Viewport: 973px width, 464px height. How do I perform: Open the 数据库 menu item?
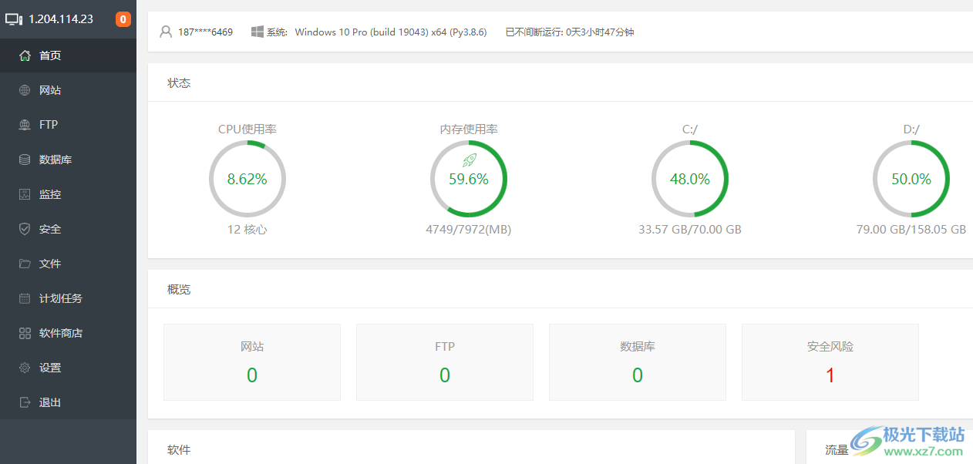tap(68, 160)
